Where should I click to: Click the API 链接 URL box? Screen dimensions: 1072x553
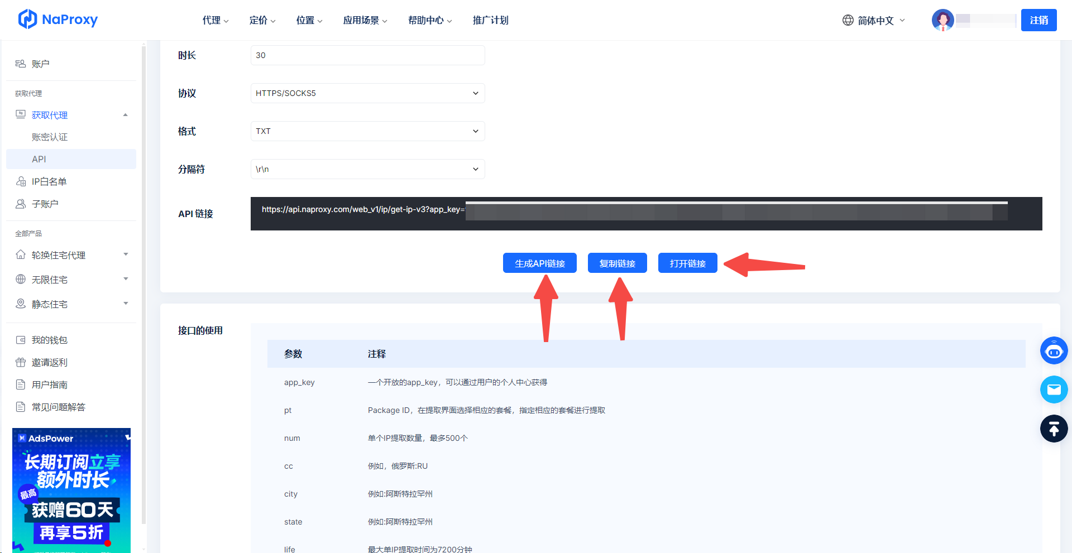tap(646, 214)
